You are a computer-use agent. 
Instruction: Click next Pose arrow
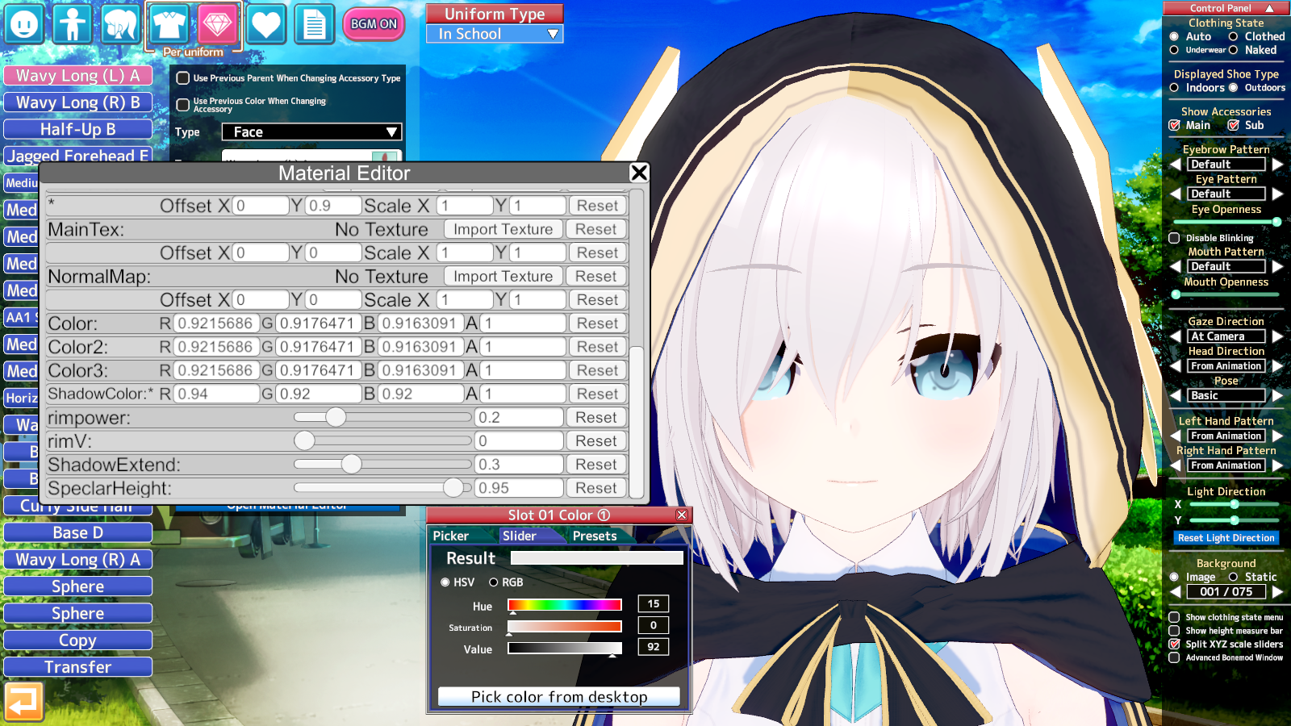(x=1277, y=396)
